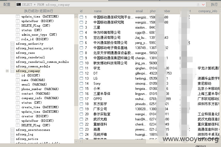Select cell 华为终端有限公司
This screenshot has height=147, width=221.
[x=107, y=33]
